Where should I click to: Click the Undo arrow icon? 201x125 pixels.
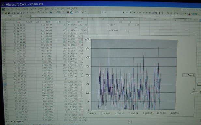41,12
